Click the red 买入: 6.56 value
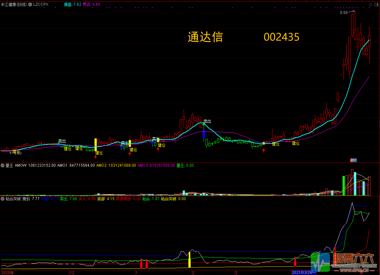 coord(87,199)
